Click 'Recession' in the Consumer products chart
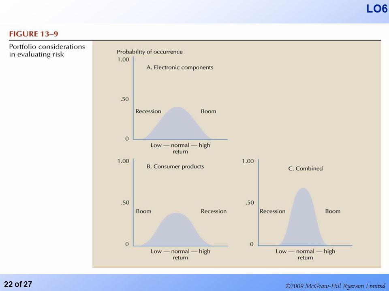Screen dimensions: 389x291 coord(214,211)
